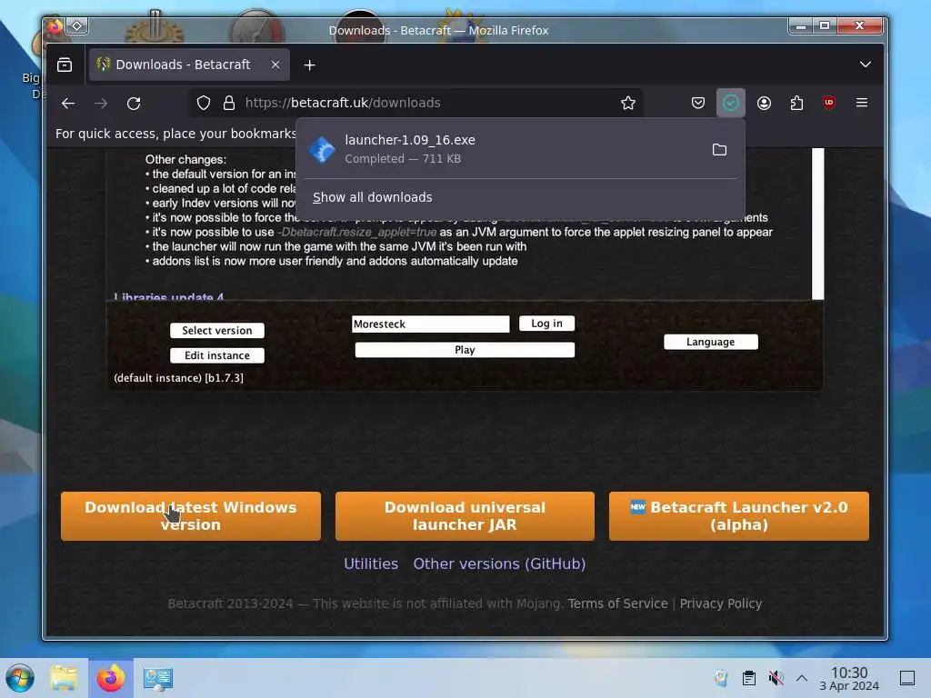Reload the Betacraft downloads page
Screen dimensions: 931x698
(x=135, y=104)
